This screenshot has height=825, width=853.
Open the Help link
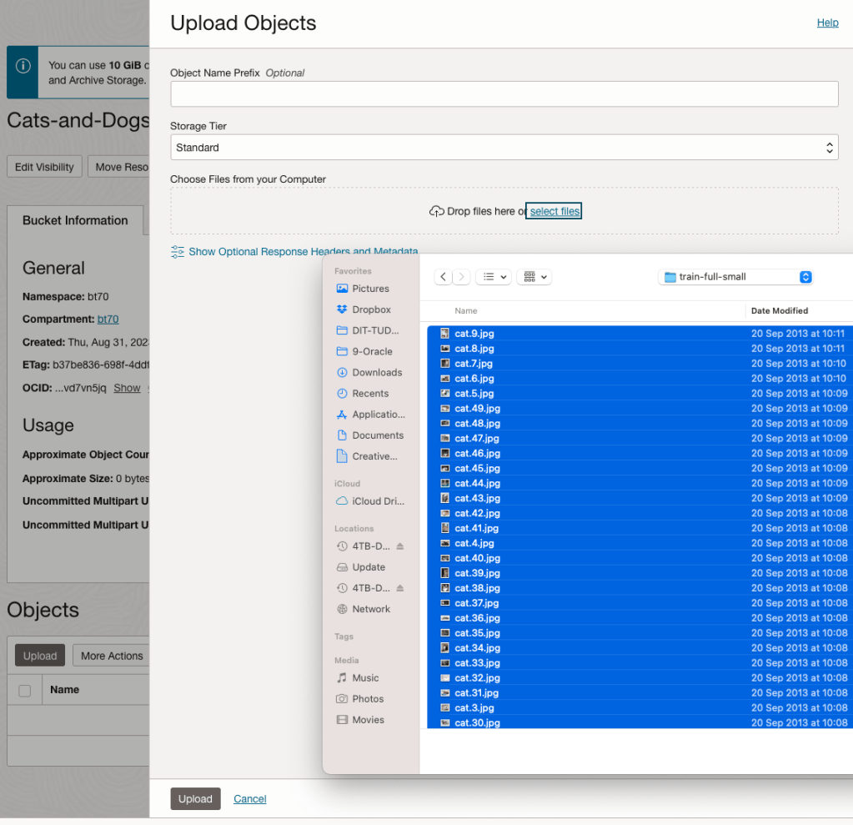[827, 23]
